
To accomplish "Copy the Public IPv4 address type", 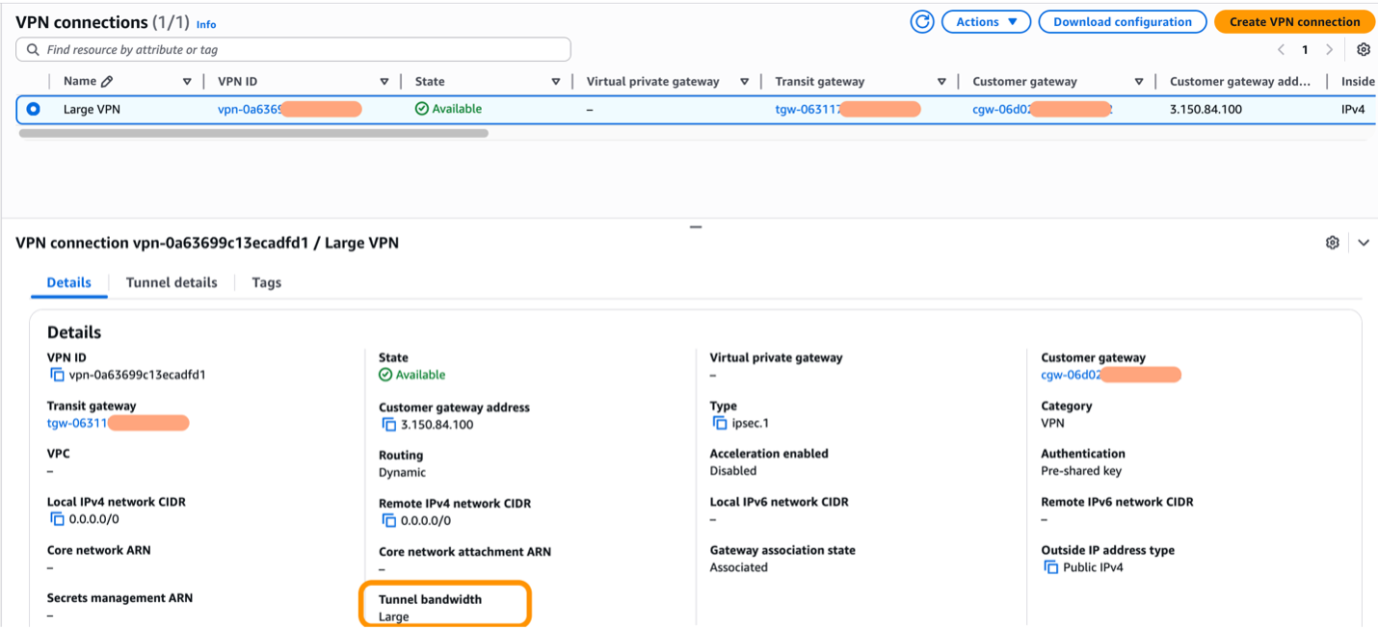I will pos(1051,567).
